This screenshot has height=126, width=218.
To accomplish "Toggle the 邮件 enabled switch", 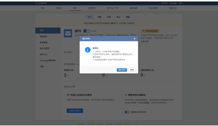I will [x=86, y=31].
